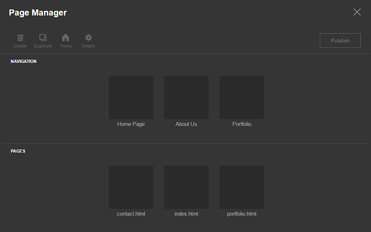The image size is (371, 232).
Task: Select the About Us navigation thumbnail
Action: 186,97
